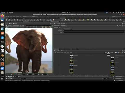
Task: Add the Gamepad Camera from shelf
Action: [x=121, y=20]
